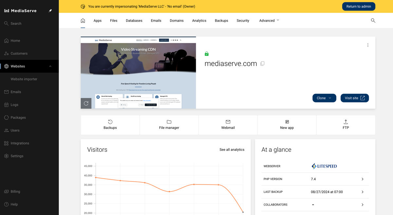Image resolution: width=393 pixels, height=215 pixels.
Task: Open the File manager shortcut
Action: click(x=169, y=125)
